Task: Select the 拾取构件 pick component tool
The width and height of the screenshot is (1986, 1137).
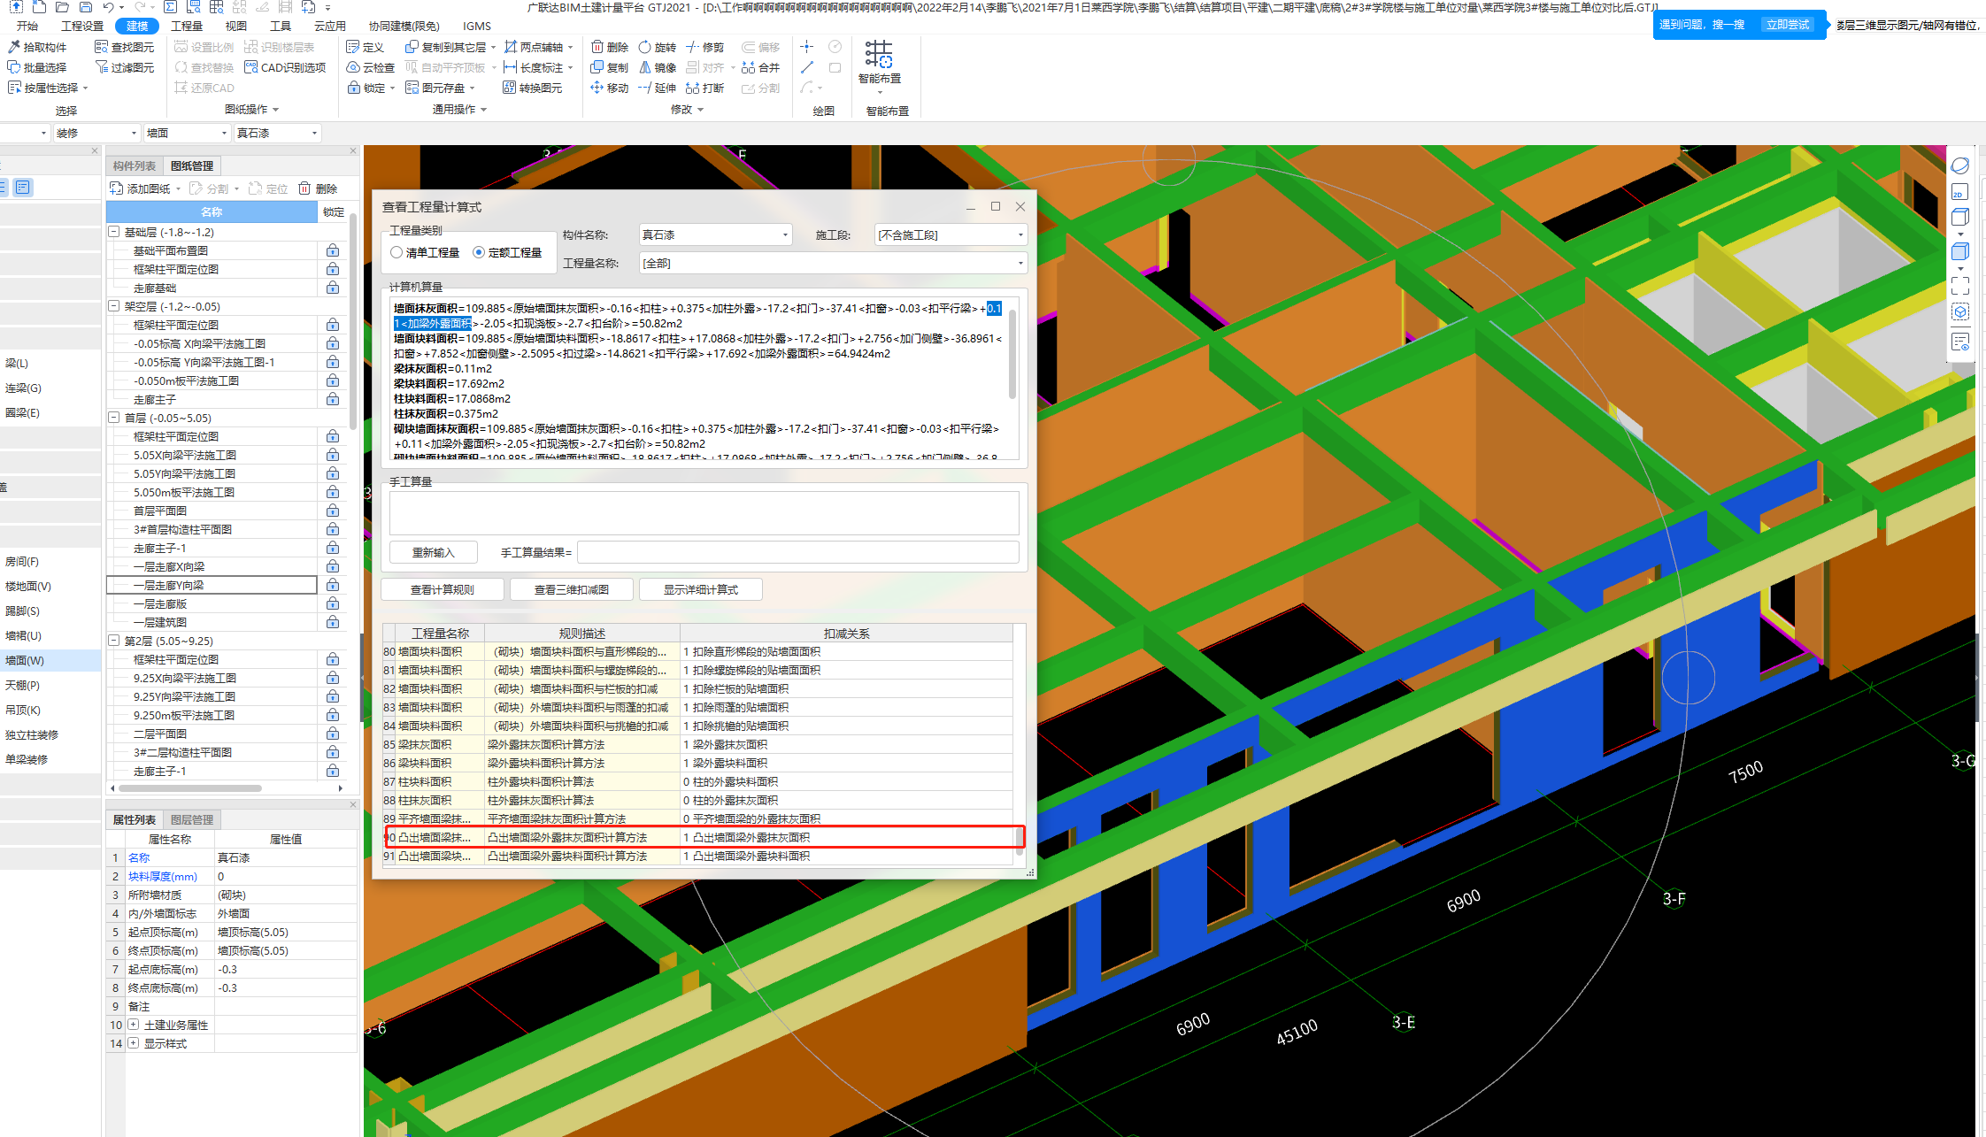Action: 37,47
